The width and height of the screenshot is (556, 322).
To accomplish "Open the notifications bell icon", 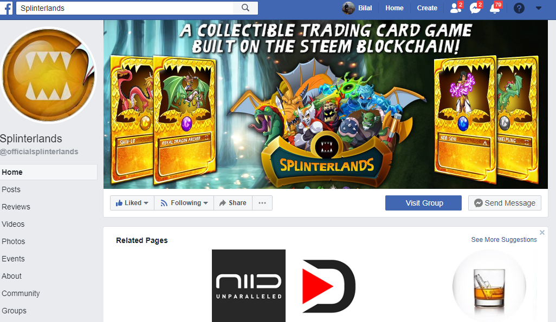I will [x=495, y=8].
